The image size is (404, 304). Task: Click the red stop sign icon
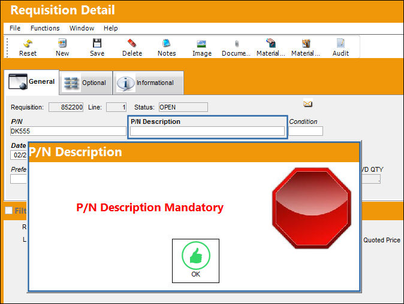click(312, 208)
